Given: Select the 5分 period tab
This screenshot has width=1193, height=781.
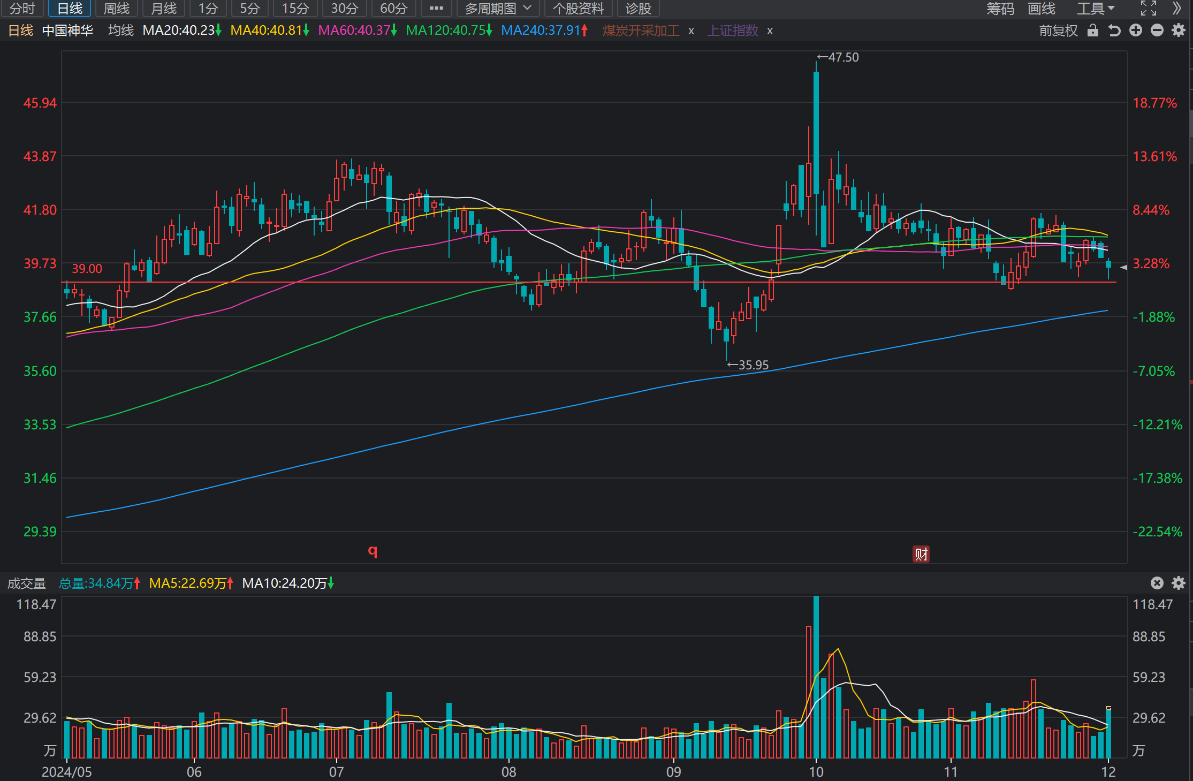Looking at the screenshot, I should [249, 9].
